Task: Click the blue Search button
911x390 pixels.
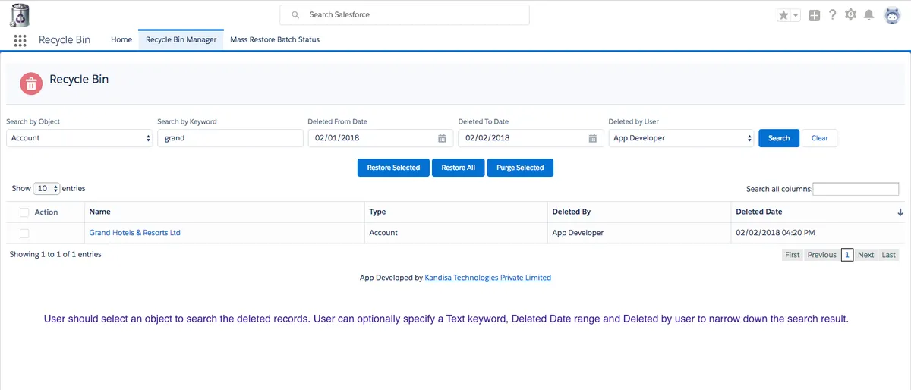Action: 779,138
